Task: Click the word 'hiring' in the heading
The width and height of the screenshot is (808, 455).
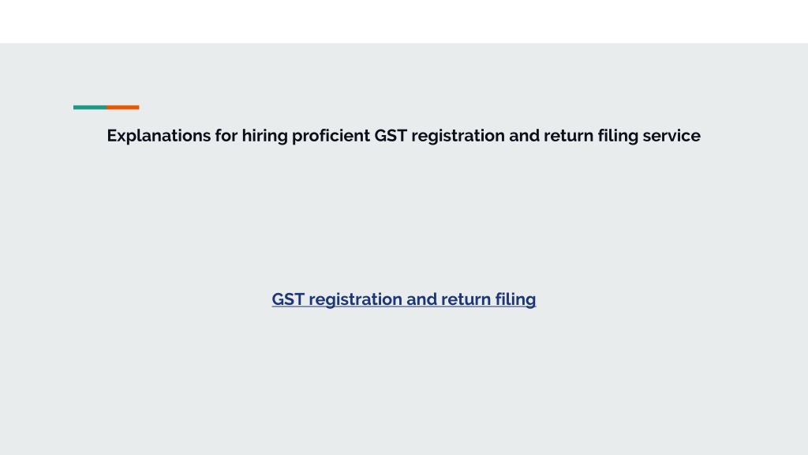Action: 264,136
